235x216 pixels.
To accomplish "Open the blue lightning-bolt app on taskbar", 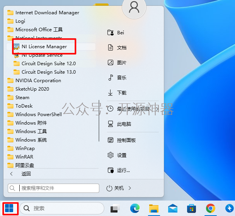I will click(230, 208).
